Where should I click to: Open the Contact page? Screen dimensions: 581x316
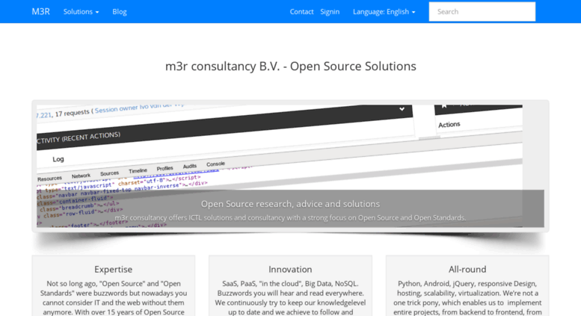click(x=301, y=11)
